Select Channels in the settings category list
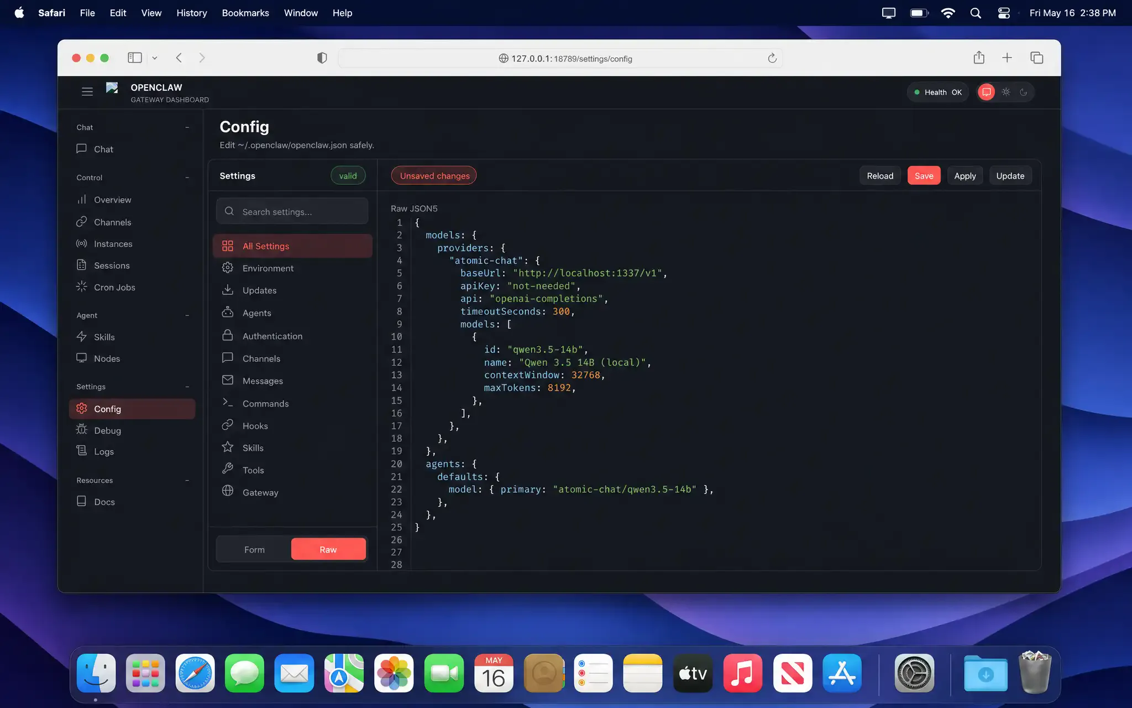Screen dimensions: 1132x708 [x=292, y=358]
